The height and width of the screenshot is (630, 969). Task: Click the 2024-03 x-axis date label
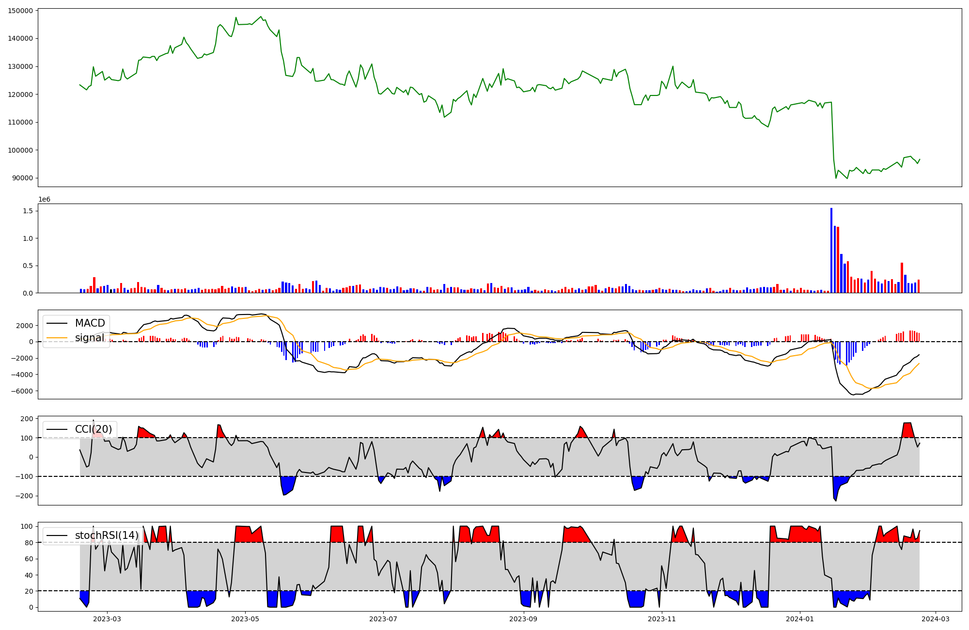[936, 619]
